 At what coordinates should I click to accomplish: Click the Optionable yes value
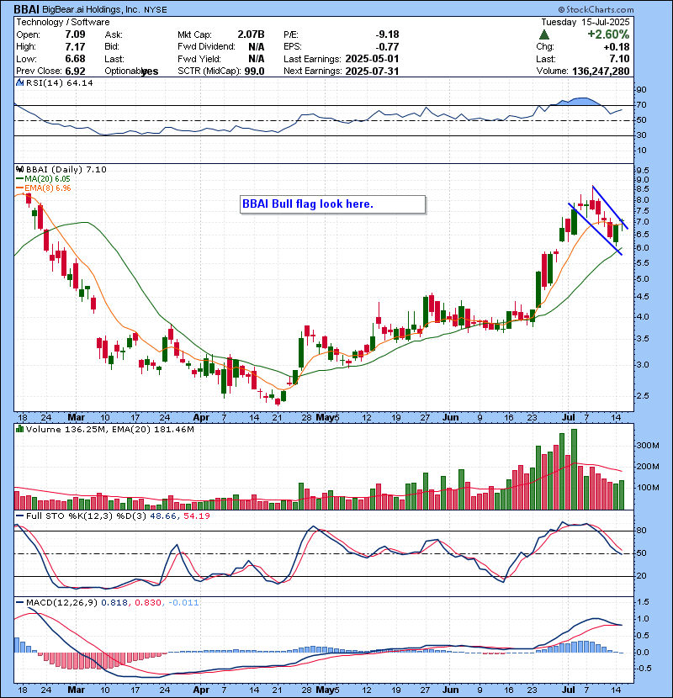click(x=150, y=71)
